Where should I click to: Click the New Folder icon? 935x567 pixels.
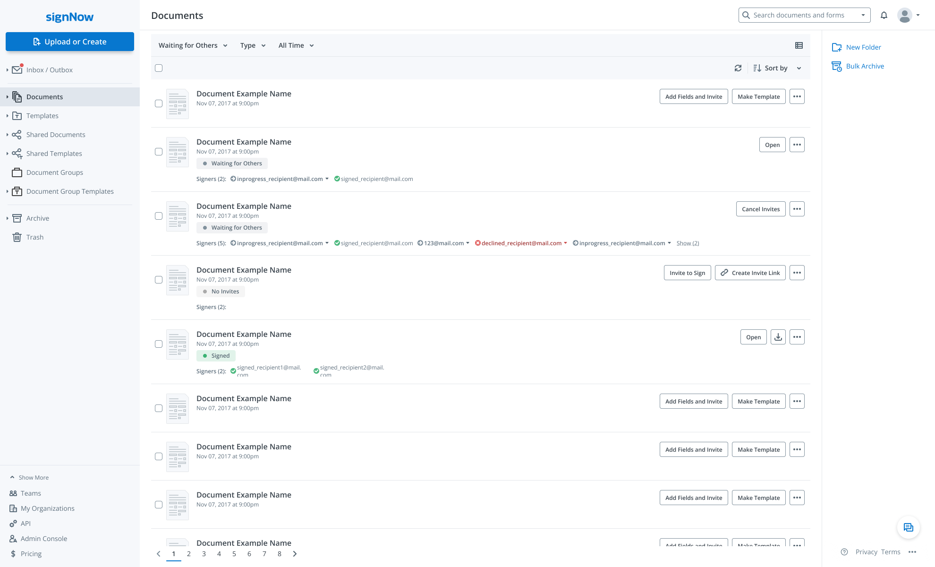tap(837, 47)
